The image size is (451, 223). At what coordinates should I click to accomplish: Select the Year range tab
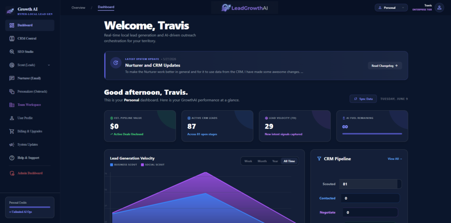(275, 161)
